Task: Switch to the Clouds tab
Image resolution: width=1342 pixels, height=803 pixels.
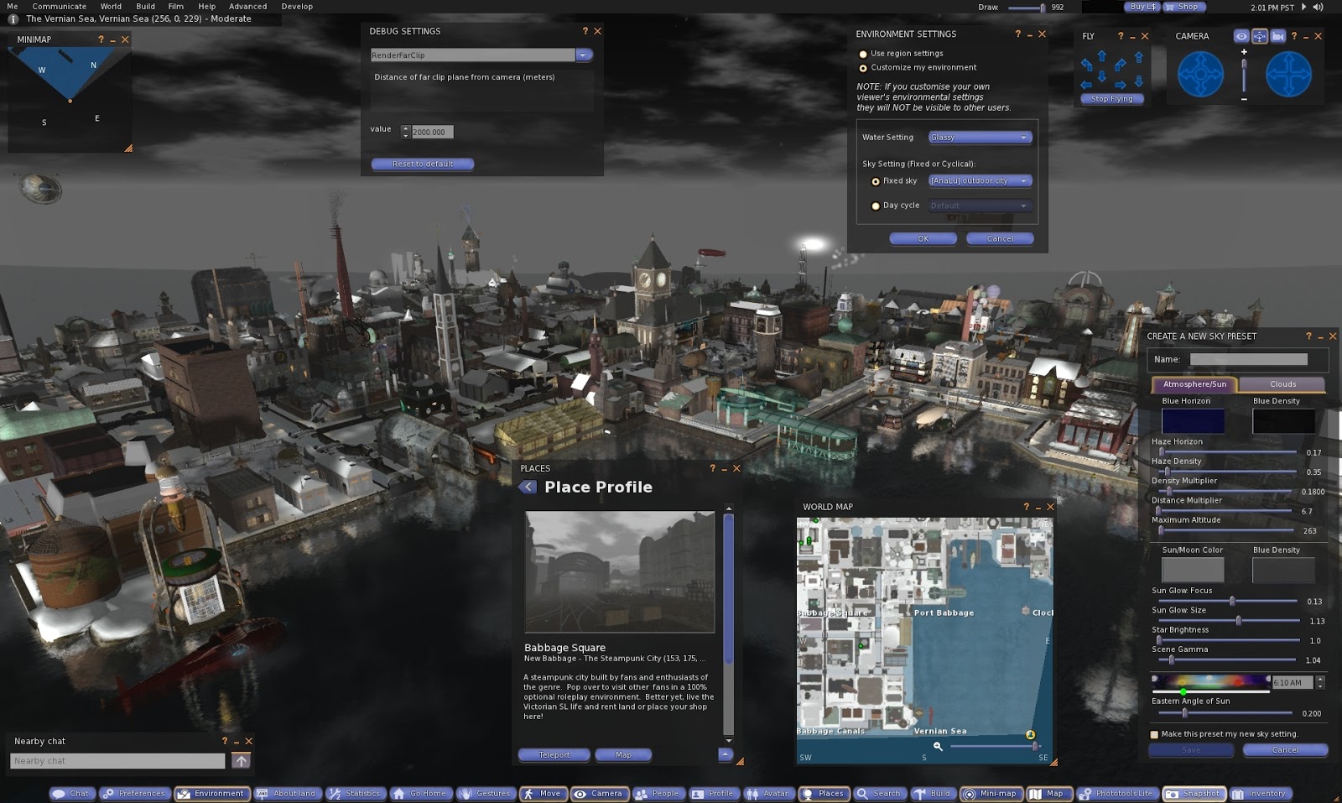Action: (x=1282, y=384)
